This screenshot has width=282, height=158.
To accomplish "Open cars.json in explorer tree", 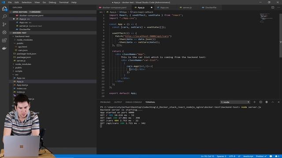I will pos(23,50).
